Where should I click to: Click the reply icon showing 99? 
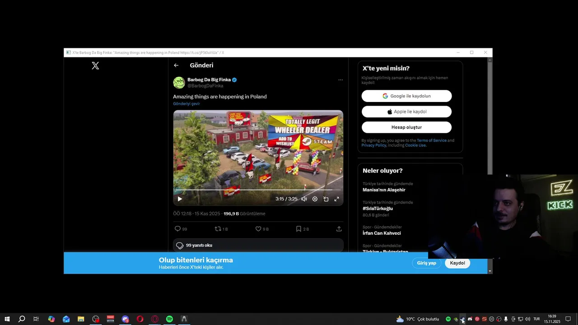[x=177, y=229]
